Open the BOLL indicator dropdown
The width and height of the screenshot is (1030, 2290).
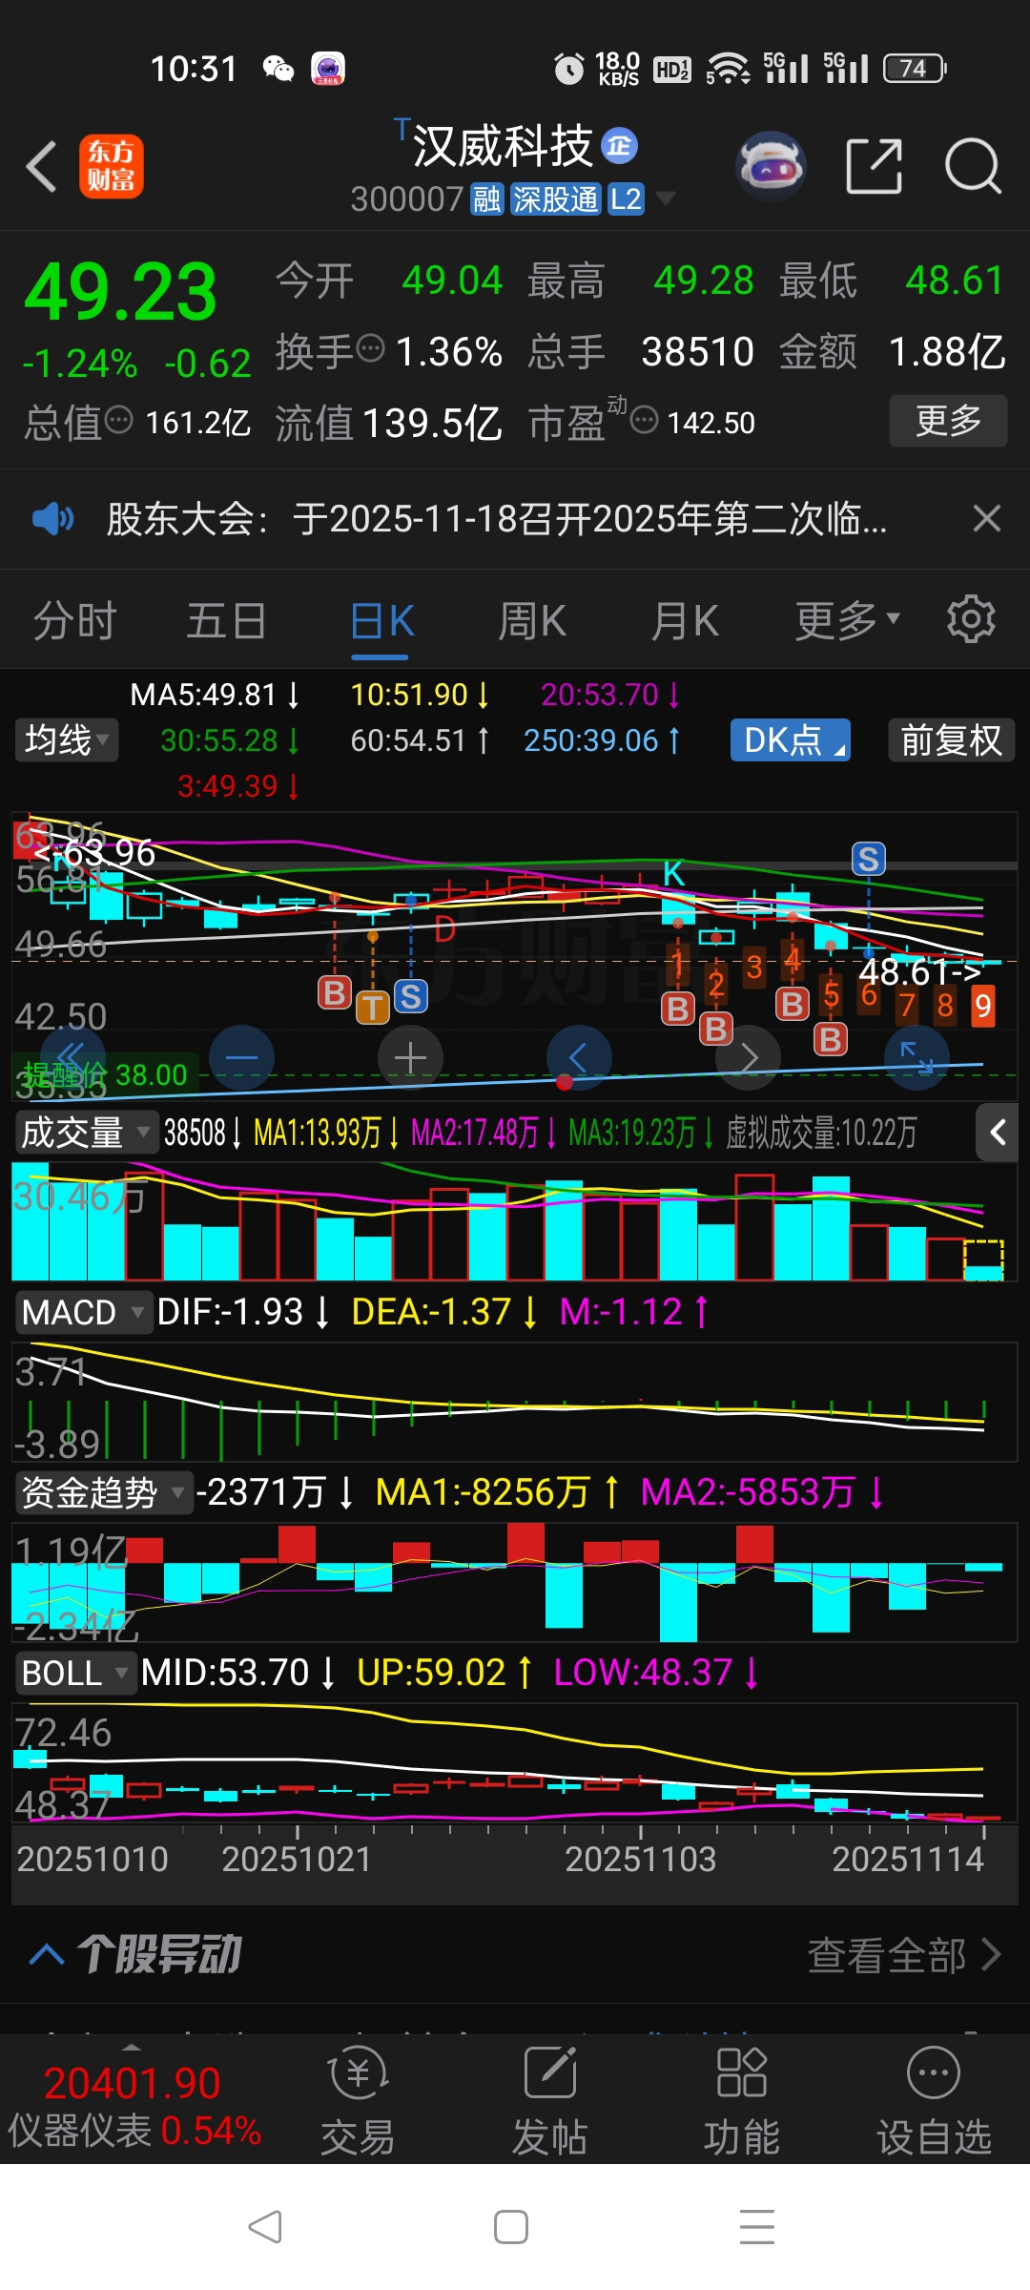click(x=75, y=1673)
